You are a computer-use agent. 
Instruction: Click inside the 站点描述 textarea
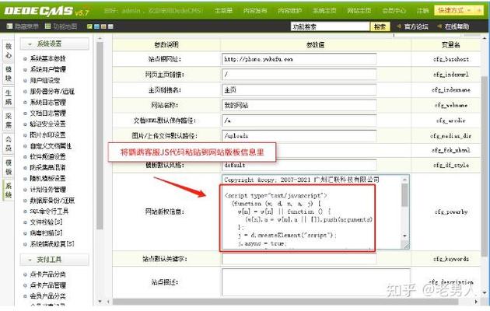coord(316,282)
